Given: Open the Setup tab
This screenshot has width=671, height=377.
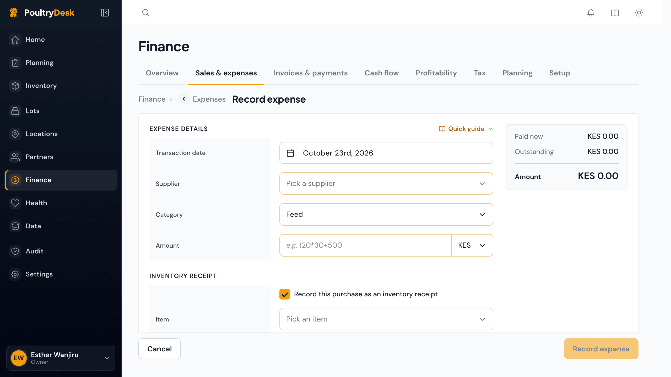Looking at the screenshot, I should [560, 73].
